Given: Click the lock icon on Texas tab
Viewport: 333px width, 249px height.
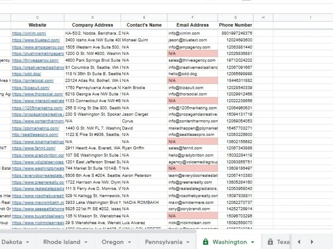Looking at the screenshot, I should (270, 242).
